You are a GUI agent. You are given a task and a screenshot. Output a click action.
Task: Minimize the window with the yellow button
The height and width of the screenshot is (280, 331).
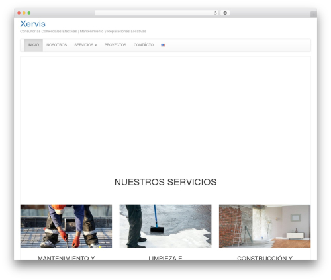[24, 13]
